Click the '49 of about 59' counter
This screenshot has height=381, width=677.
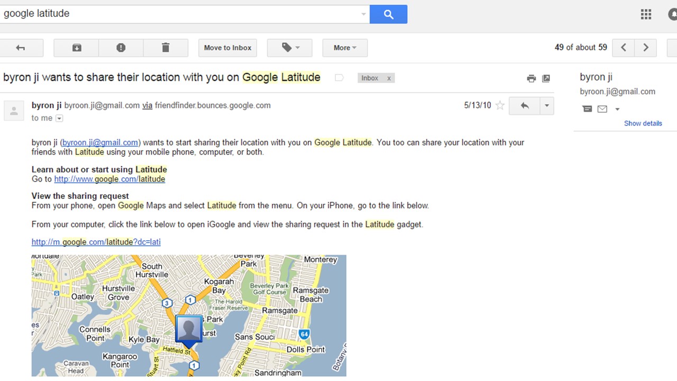[x=581, y=48]
